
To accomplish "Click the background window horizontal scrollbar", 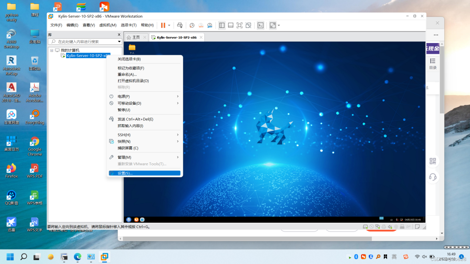I will (247, 238).
